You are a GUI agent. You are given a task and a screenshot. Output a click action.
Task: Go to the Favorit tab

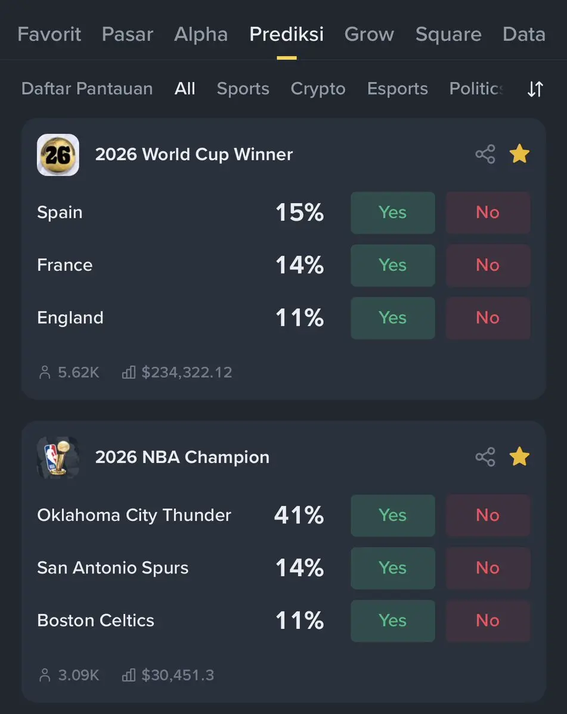(49, 35)
